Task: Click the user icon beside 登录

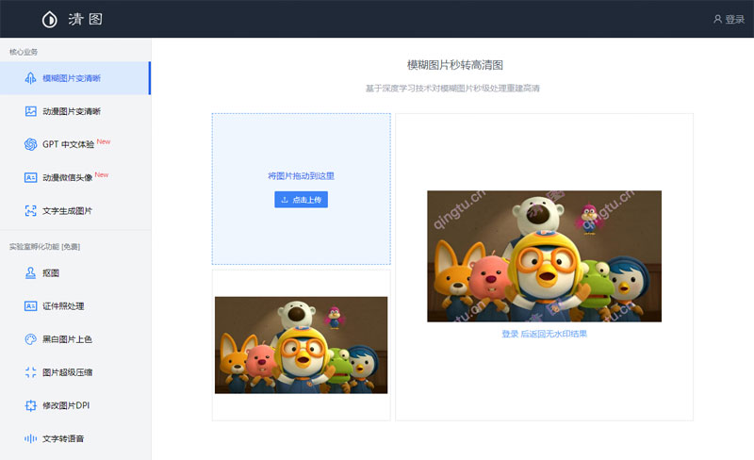Action: coord(717,19)
